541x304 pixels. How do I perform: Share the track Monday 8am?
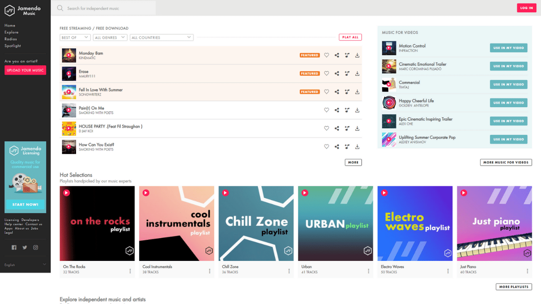tap(337, 55)
